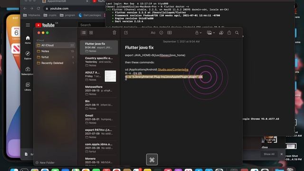Open the Dart packages bookmark
The width and height of the screenshot is (304, 171).
90,15
